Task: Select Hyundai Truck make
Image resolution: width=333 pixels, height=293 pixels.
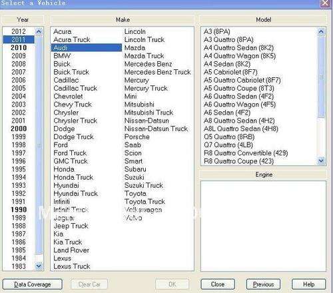Action: click(x=75, y=193)
